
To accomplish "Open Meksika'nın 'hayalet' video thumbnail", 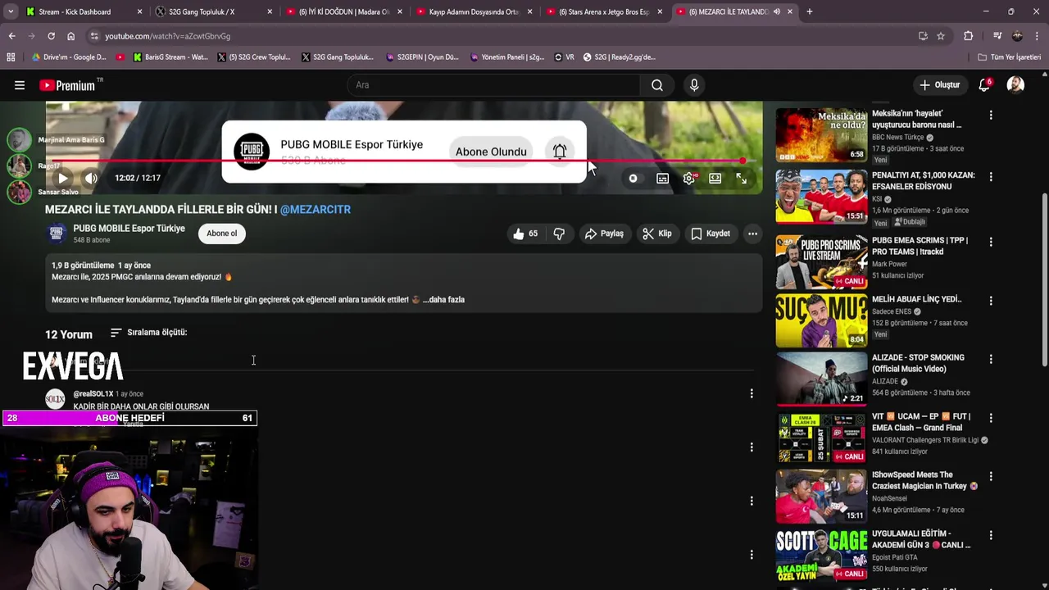I will (x=821, y=136).
